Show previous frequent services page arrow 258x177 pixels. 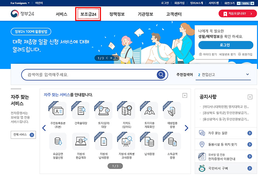(44, 128)
